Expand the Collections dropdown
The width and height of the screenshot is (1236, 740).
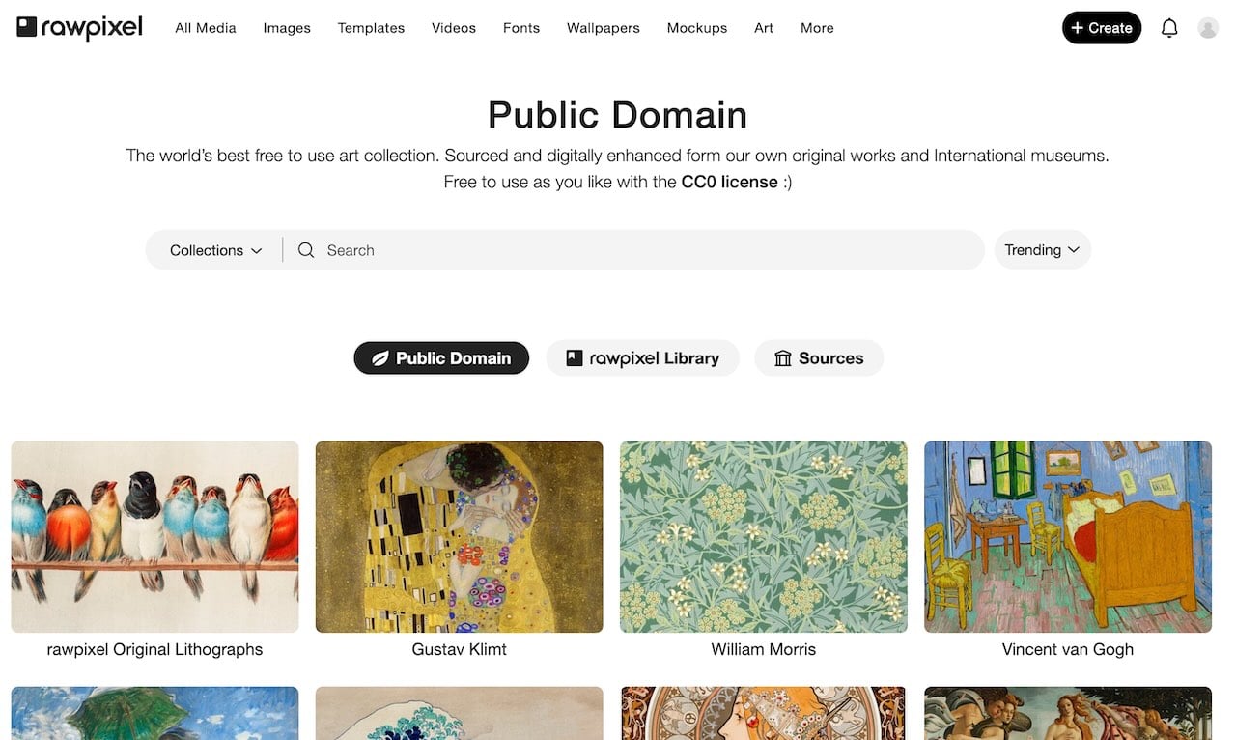pyautogui.click(x=215, y=250)
